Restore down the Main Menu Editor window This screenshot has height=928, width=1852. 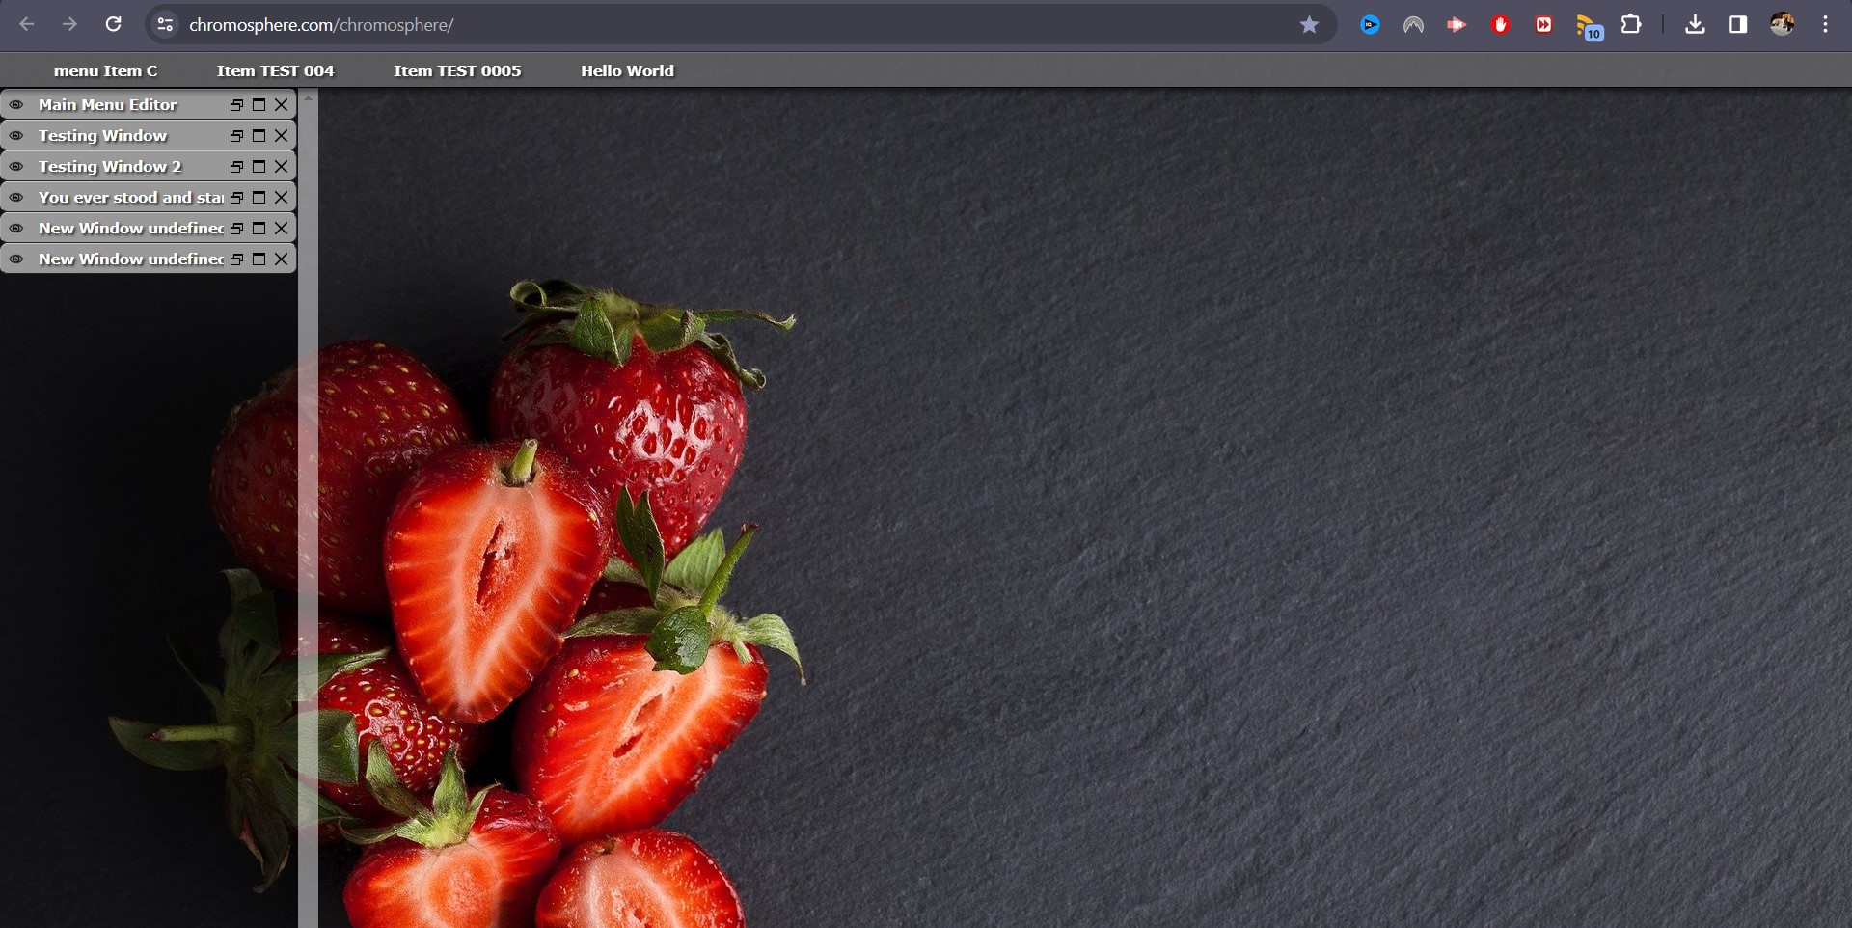click(x=236, y=104)
